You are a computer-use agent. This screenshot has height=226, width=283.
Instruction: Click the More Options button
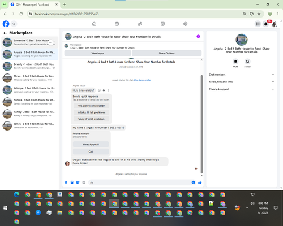166,53
